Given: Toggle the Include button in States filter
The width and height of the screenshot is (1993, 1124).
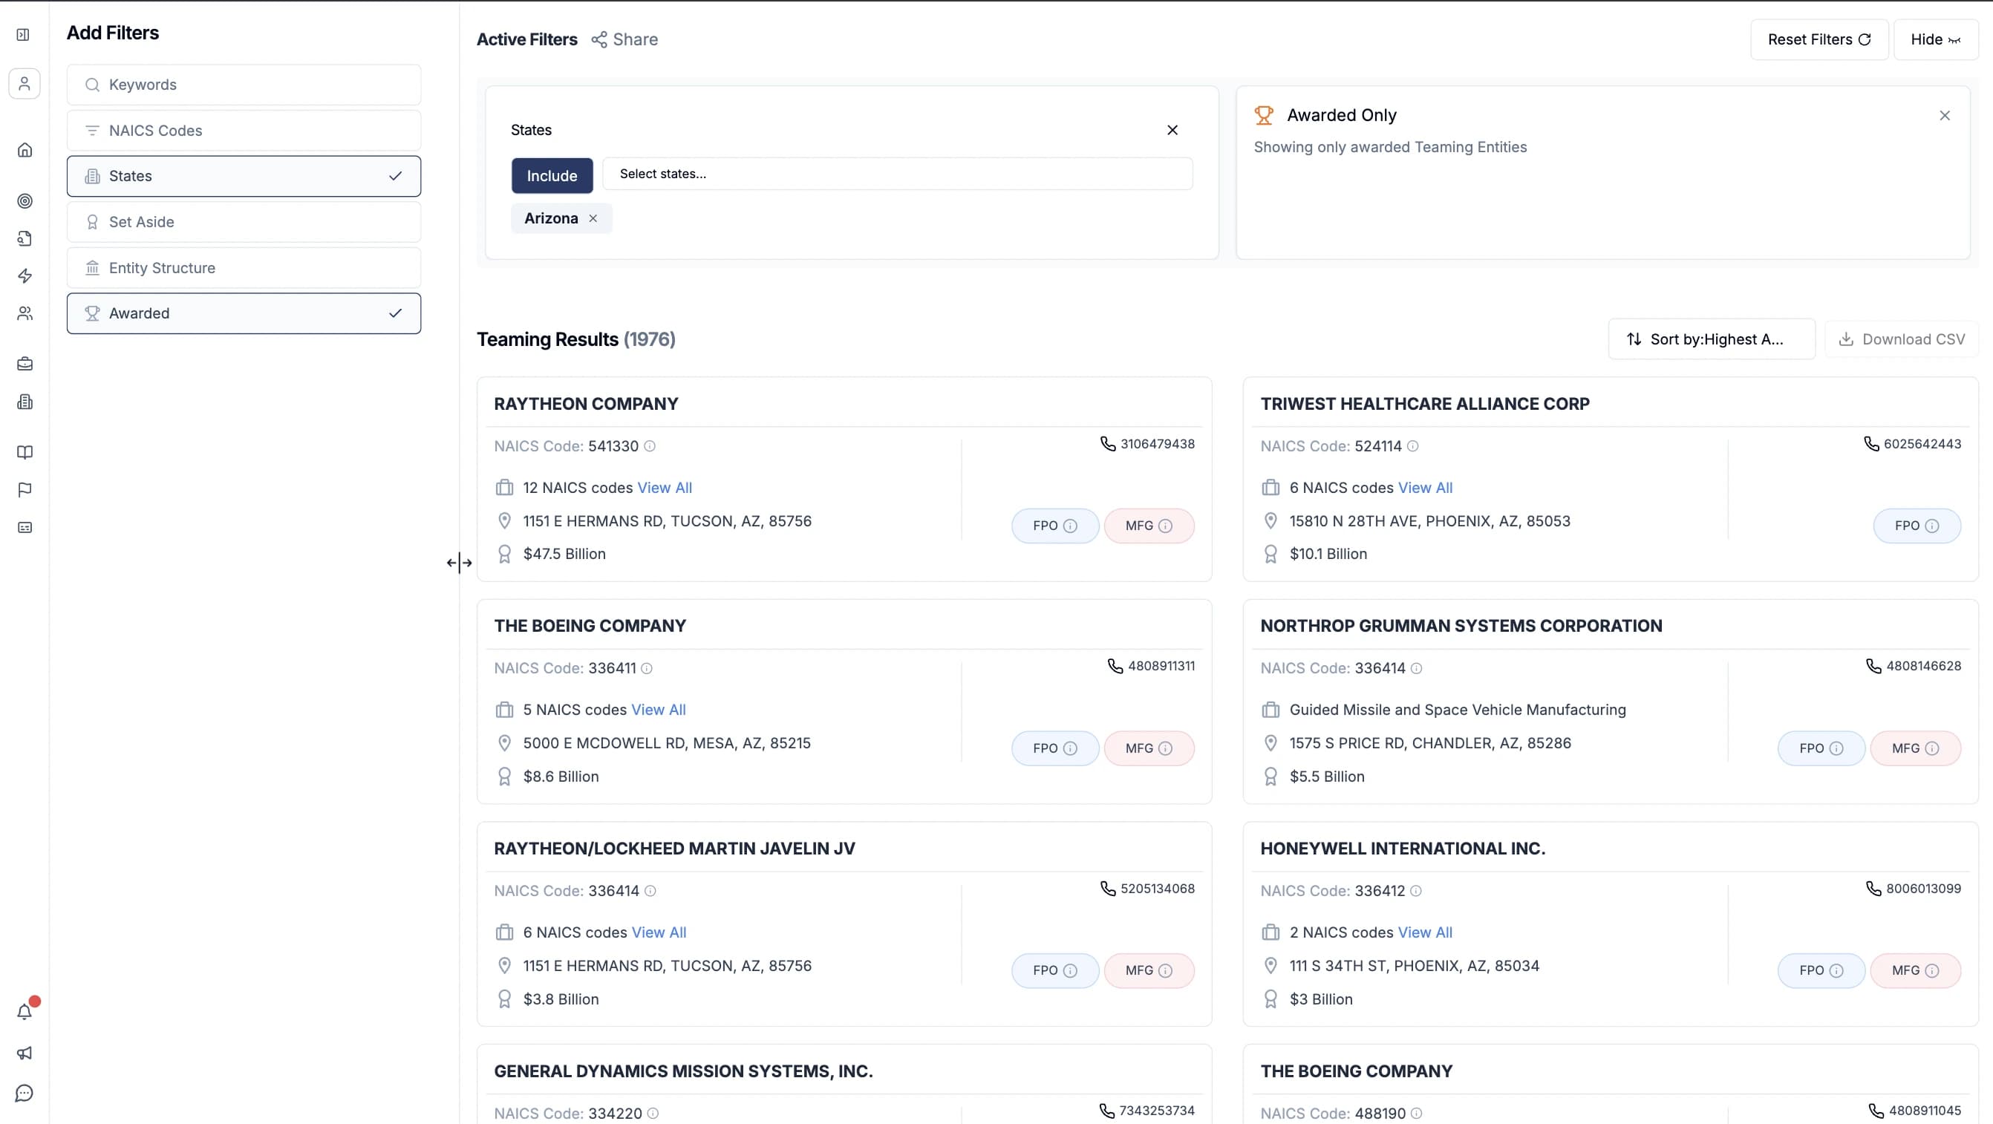Looking at the screenshot, I should coord(552,176).
